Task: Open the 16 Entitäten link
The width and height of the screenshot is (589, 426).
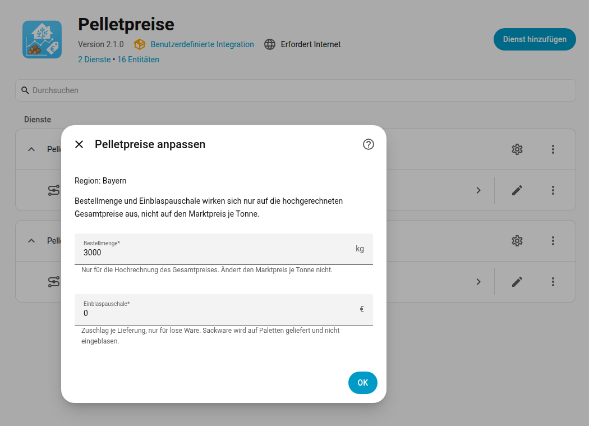Action: (x=138, y=59)
